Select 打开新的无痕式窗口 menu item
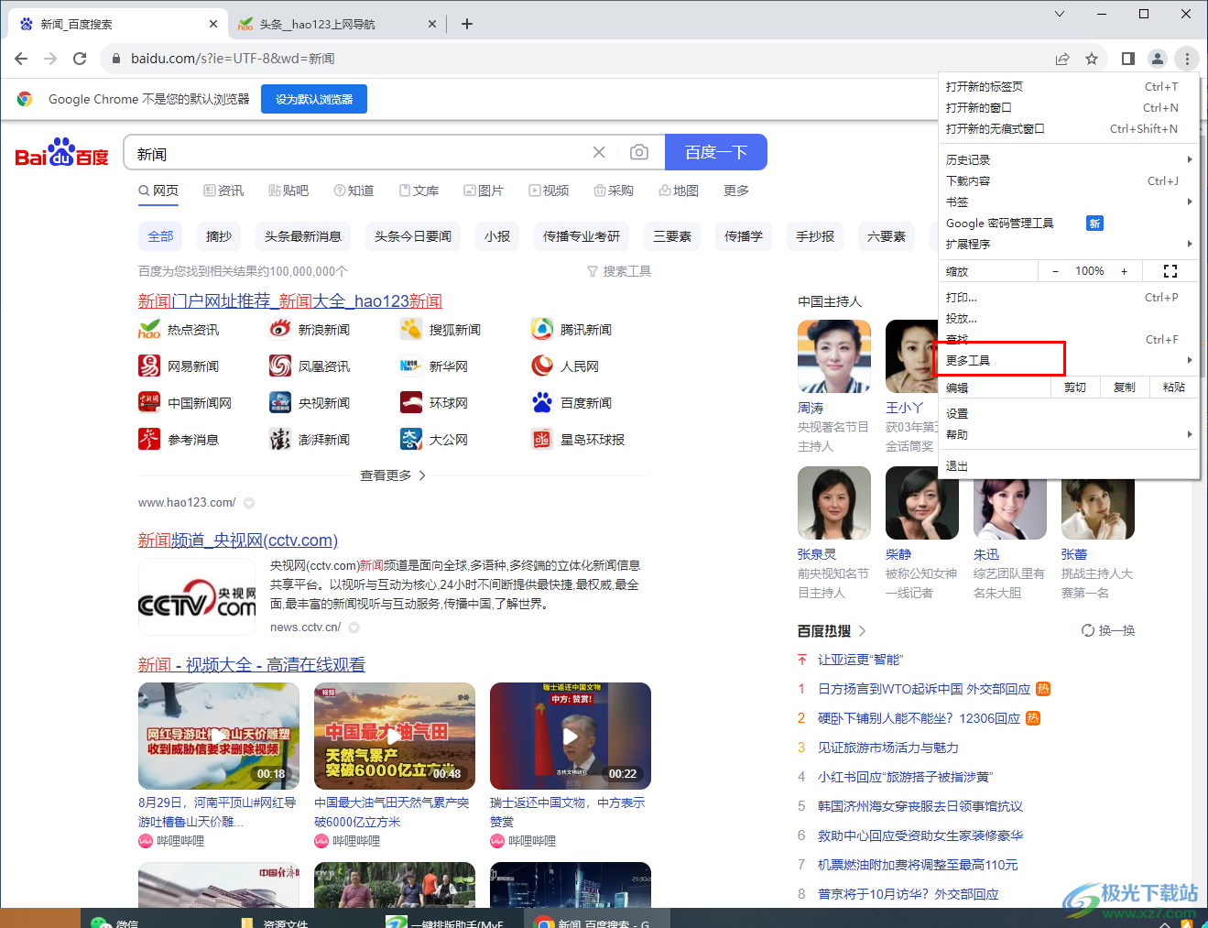Screen dimensions: 1208x928 [1069, 128]
